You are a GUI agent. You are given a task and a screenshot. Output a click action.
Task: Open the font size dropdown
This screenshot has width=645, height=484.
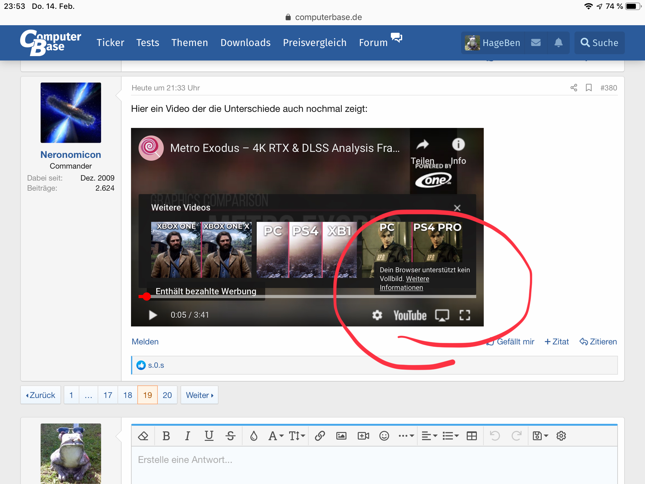pyautogui.click(x=297, y=436)
